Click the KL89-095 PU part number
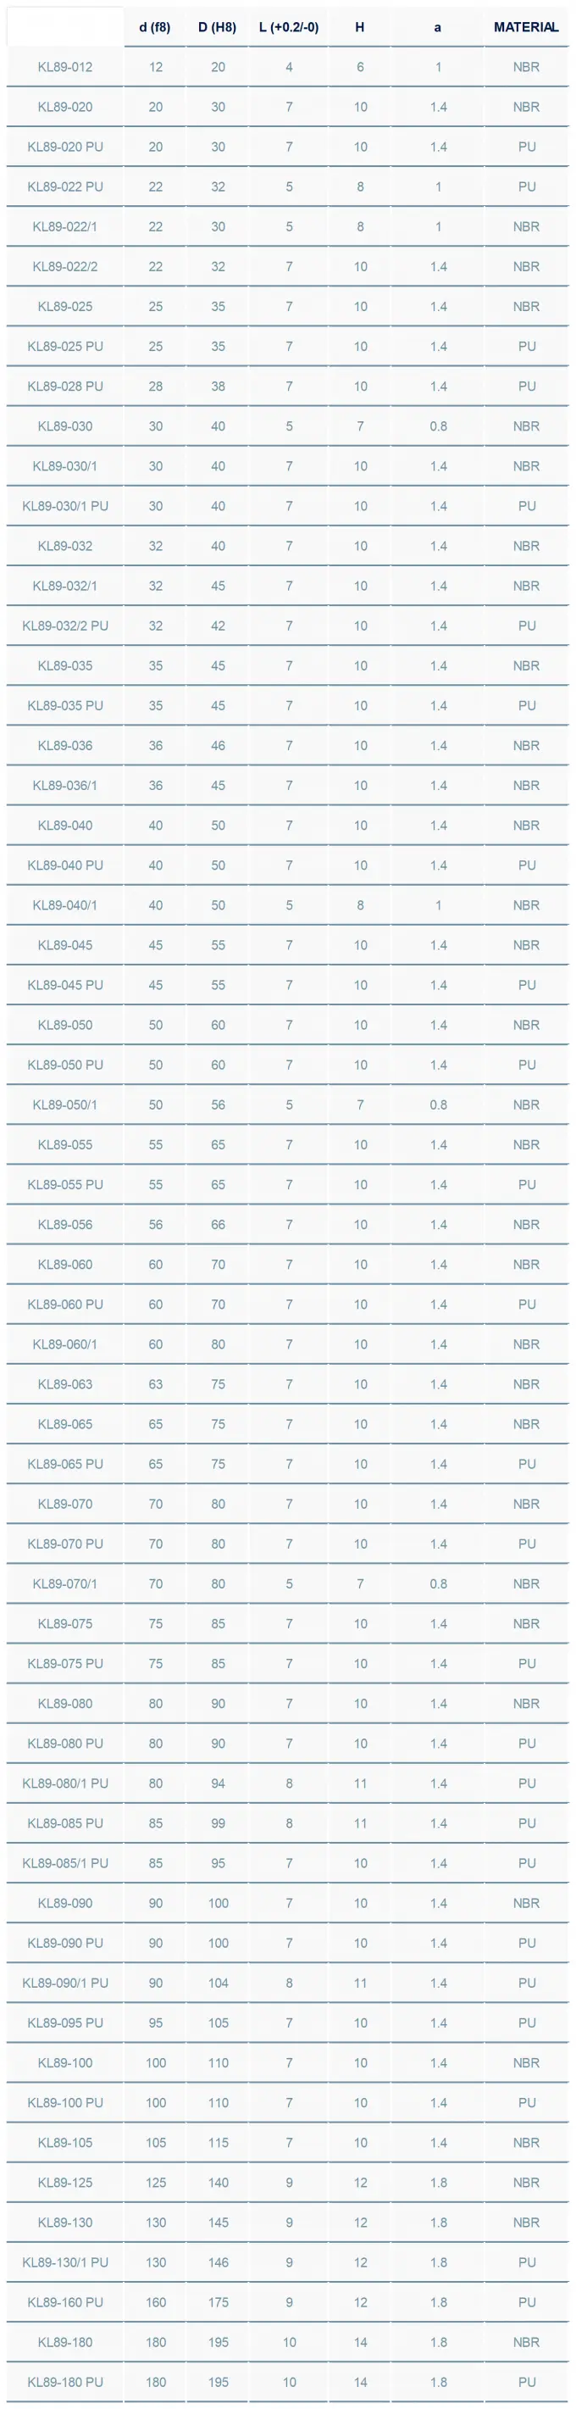The width and height of the screenshot is (576, 2409). (65, 2022)
